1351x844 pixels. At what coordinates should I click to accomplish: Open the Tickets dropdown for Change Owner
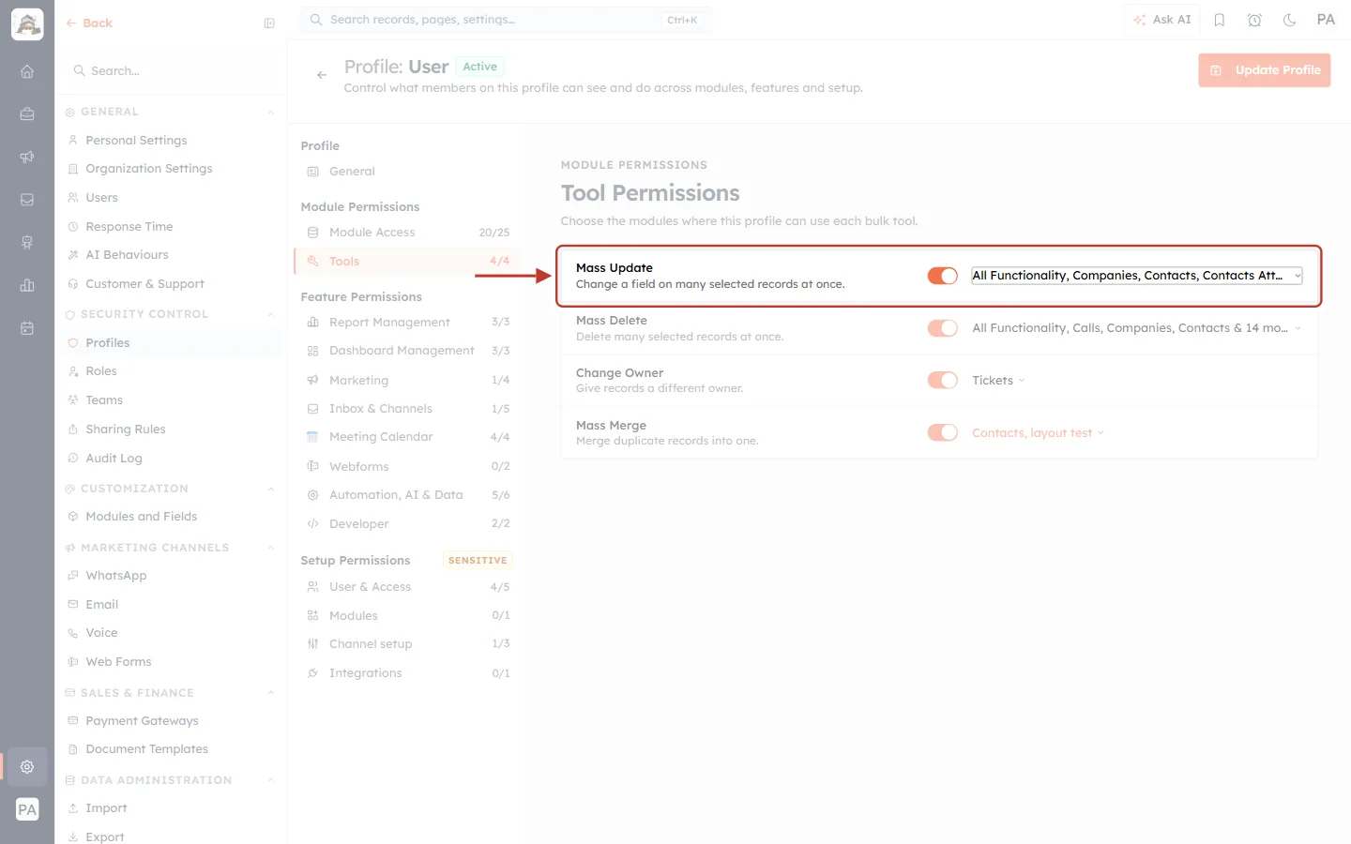pos(998,381)
